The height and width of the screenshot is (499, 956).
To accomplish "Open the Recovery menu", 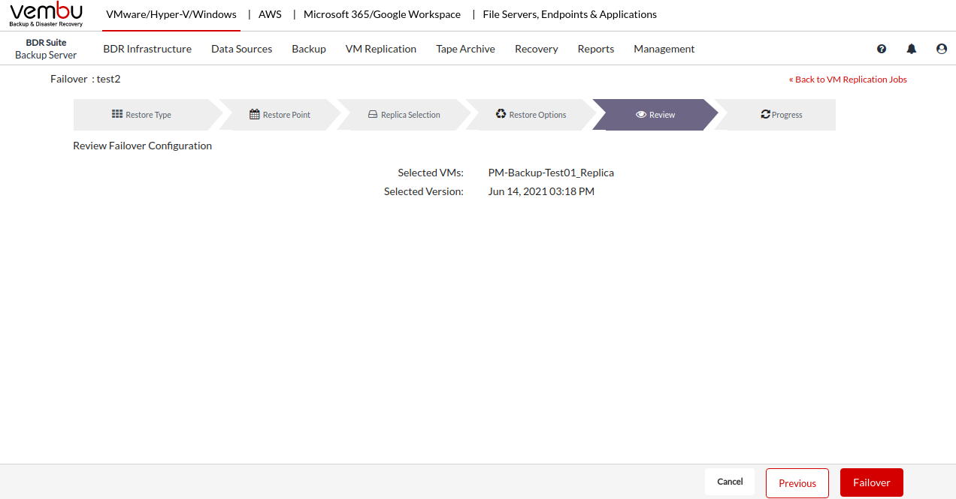I will [x=536, y=49].
